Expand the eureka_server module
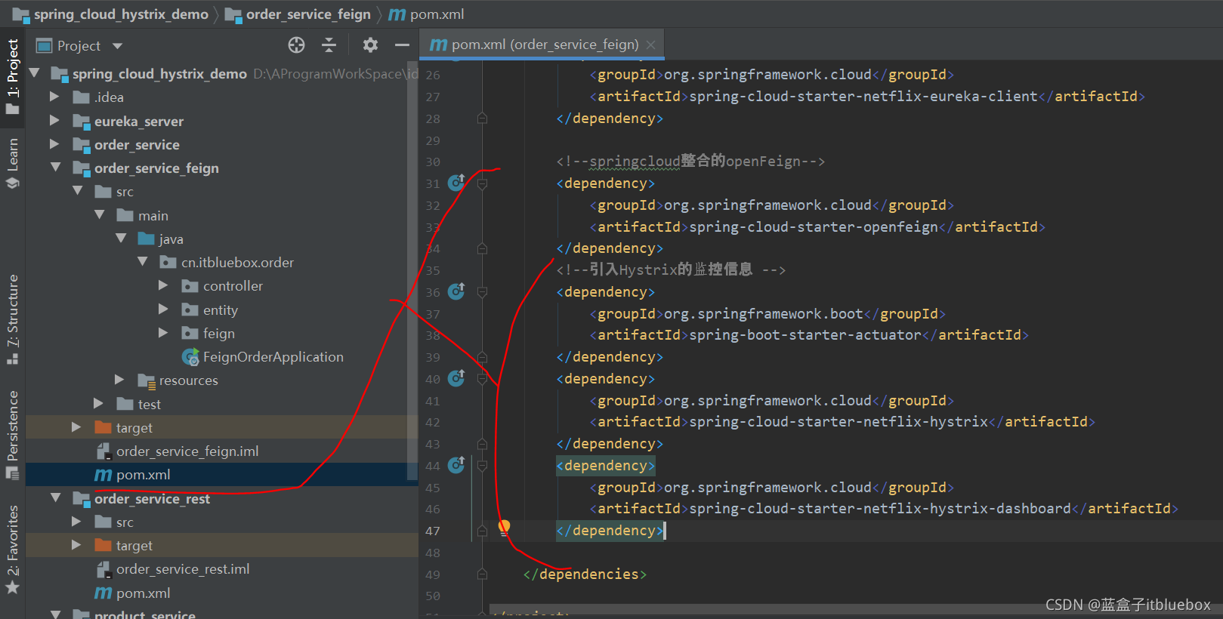The width and height of the screenshot is (1223, 619). 54,121
